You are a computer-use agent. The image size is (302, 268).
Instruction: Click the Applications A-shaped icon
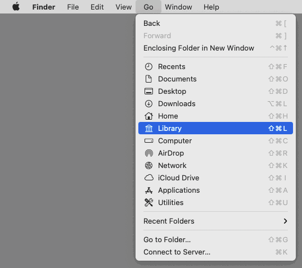pos(148,190)
